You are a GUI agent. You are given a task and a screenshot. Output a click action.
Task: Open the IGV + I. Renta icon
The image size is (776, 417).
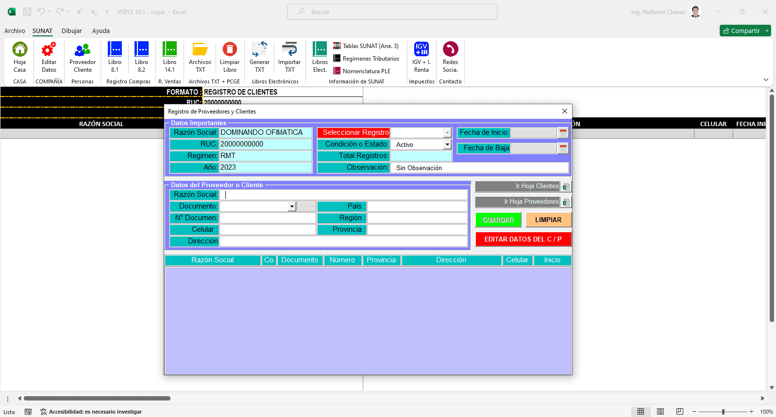point(422,49)
